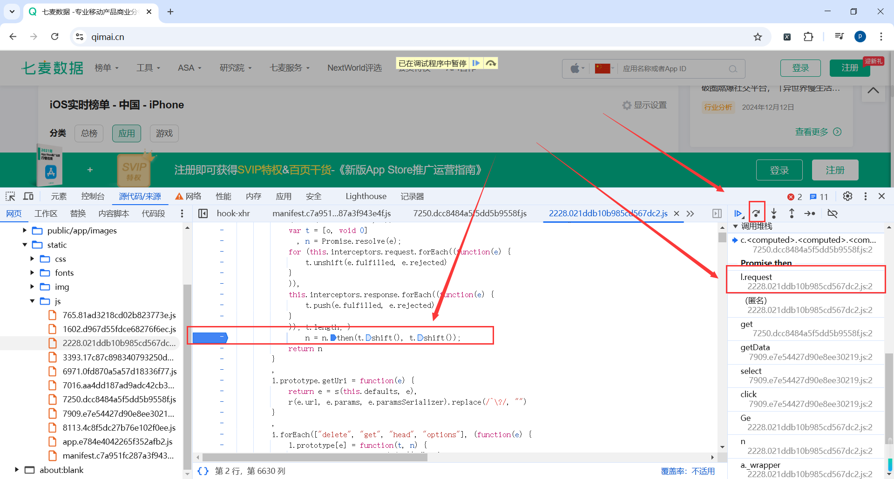Open a new browser tab
The image size is (894, 479).
coord(170,12)
